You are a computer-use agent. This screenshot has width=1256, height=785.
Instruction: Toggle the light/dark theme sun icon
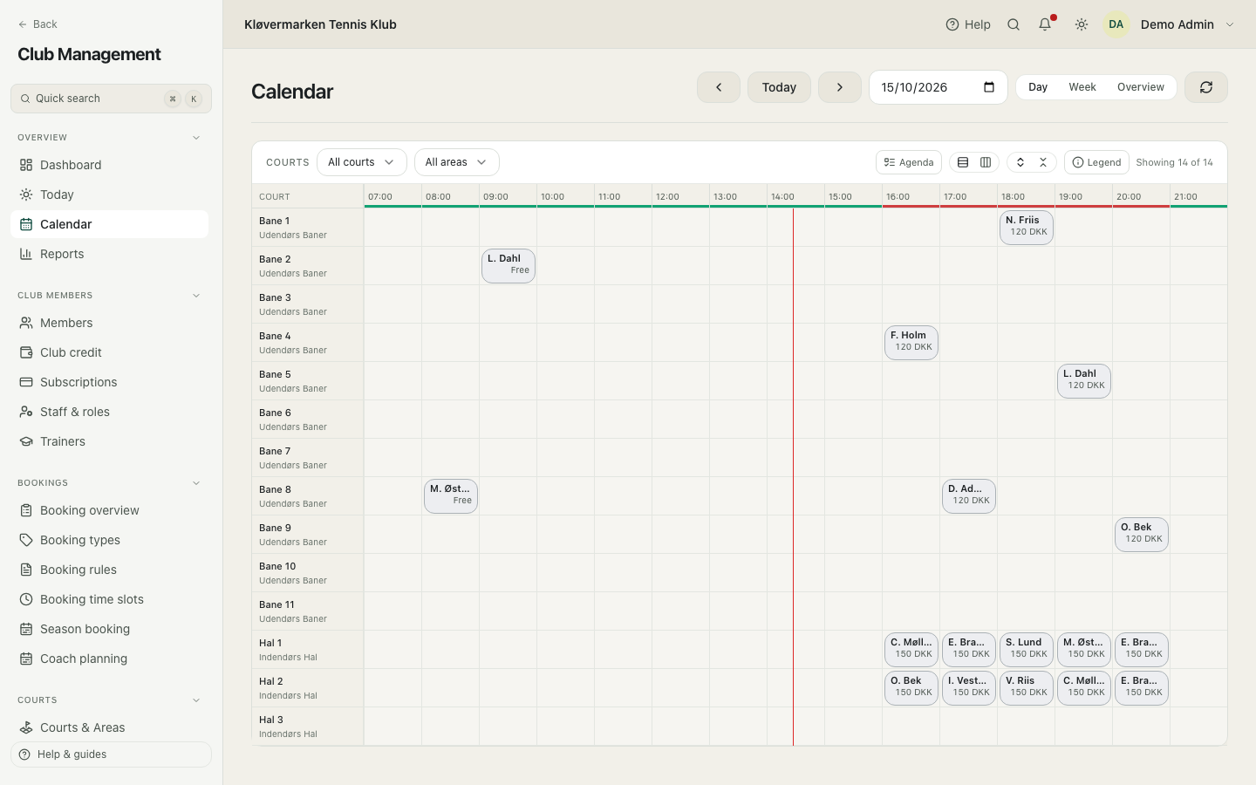click(1082, 24)
